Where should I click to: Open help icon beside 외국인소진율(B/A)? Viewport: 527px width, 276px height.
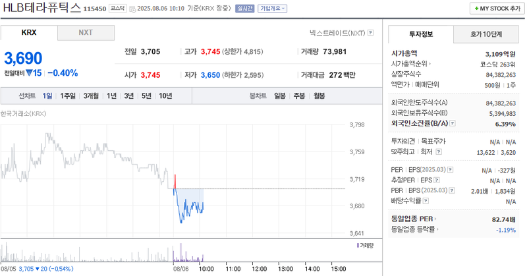[x=453, y=123]
